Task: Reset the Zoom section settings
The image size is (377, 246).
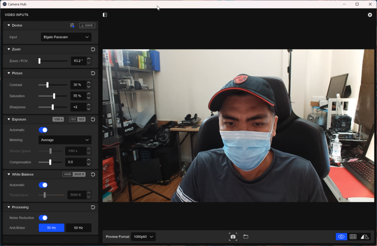Action: click(x=93, y=49)
